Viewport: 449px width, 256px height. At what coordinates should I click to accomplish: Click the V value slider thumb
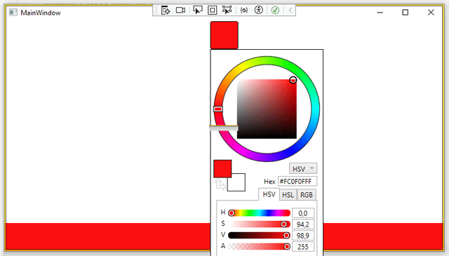(286, 235)
